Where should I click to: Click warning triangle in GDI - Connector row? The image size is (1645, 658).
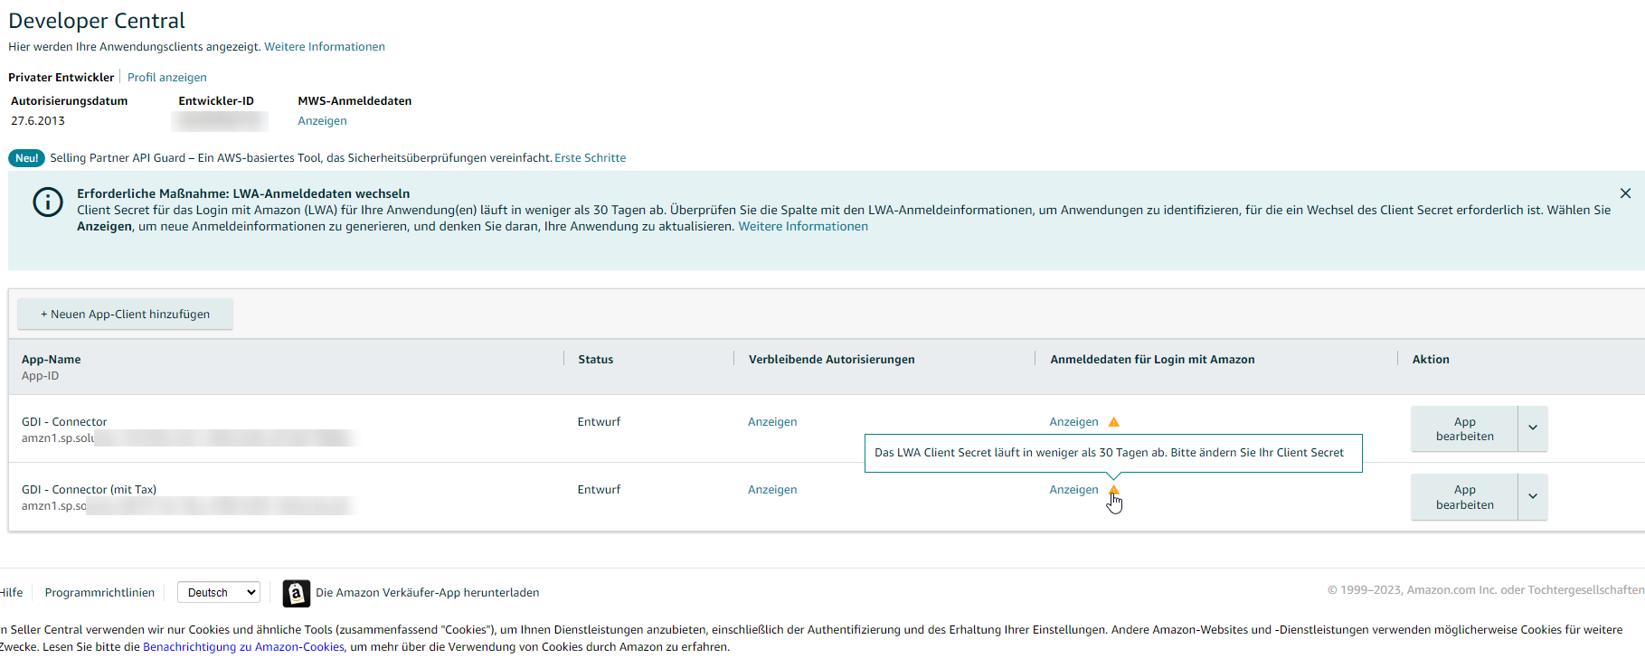click(1113, 422)
